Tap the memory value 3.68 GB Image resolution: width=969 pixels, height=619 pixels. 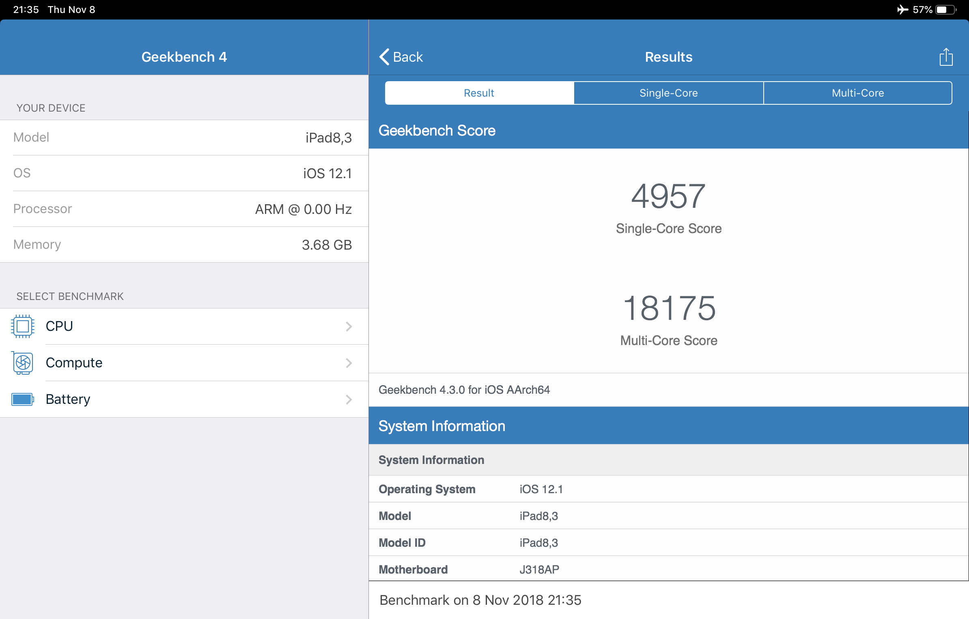(x=327, y=245)
